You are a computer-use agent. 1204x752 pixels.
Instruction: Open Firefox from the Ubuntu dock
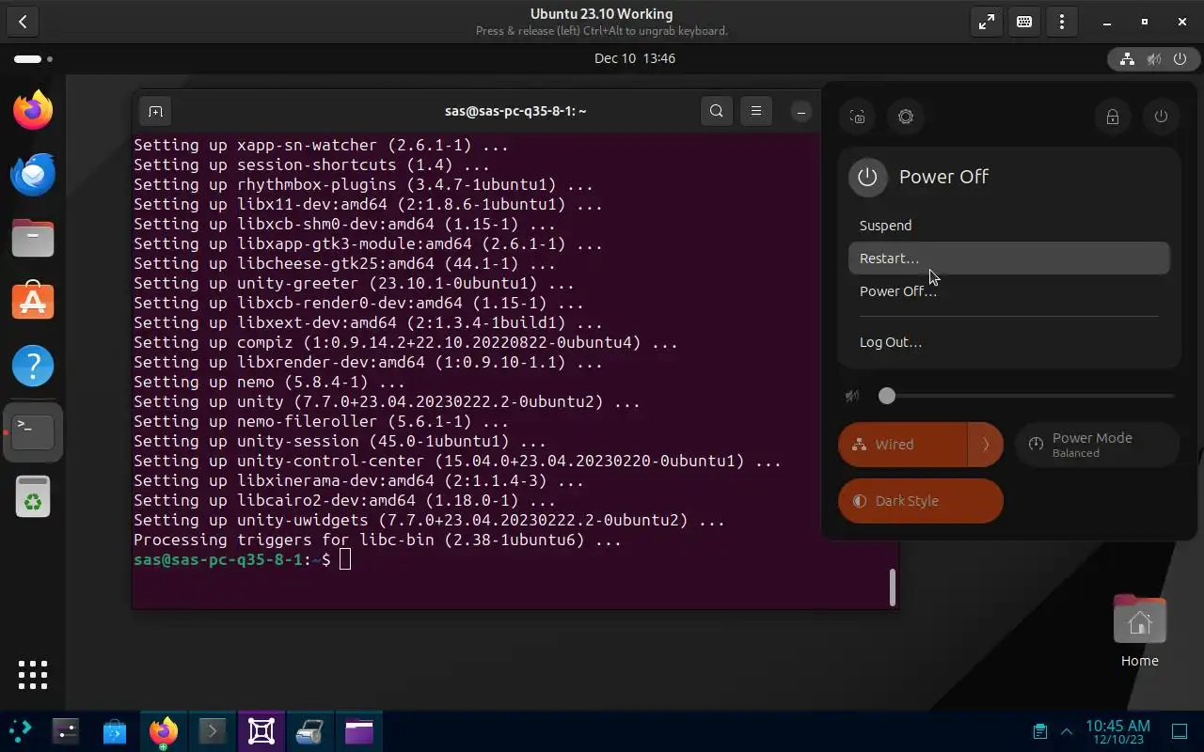point(33,110)
